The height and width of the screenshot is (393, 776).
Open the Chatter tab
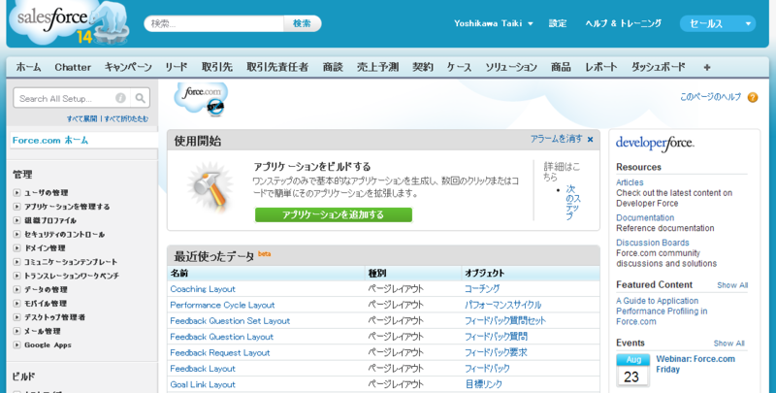click(x=73, y=67)
